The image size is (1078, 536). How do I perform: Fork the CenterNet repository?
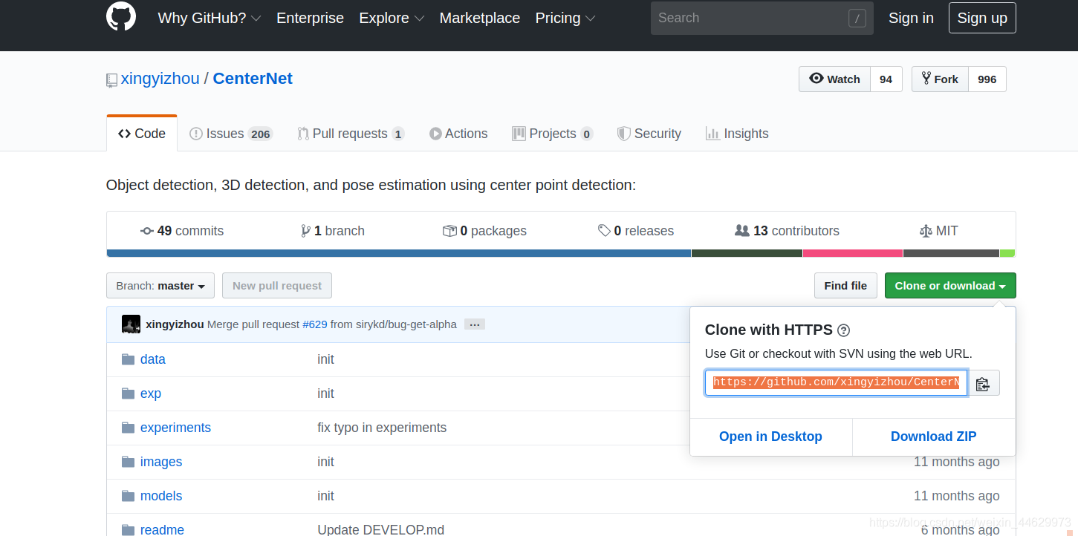[940, 79]
